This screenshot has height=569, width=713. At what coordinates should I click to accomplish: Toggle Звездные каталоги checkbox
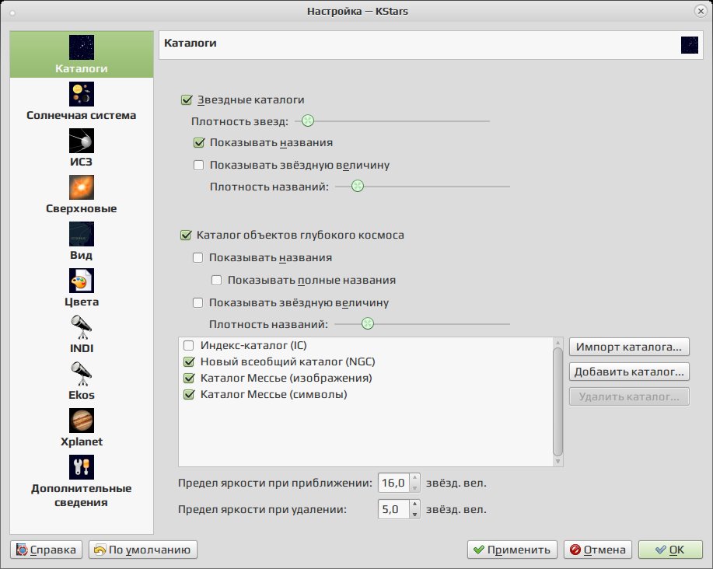(x=187, y=100)
